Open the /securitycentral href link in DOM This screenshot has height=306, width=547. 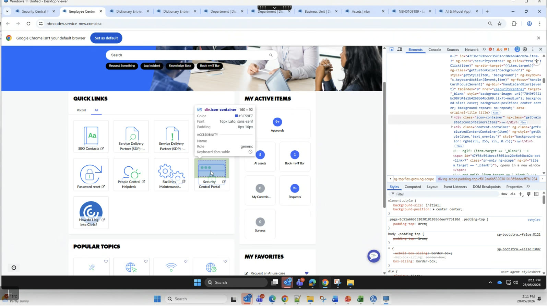click(x=509, y=89)
